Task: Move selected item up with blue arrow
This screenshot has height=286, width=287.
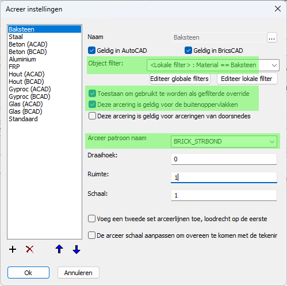Action: (x=59, y=249)
